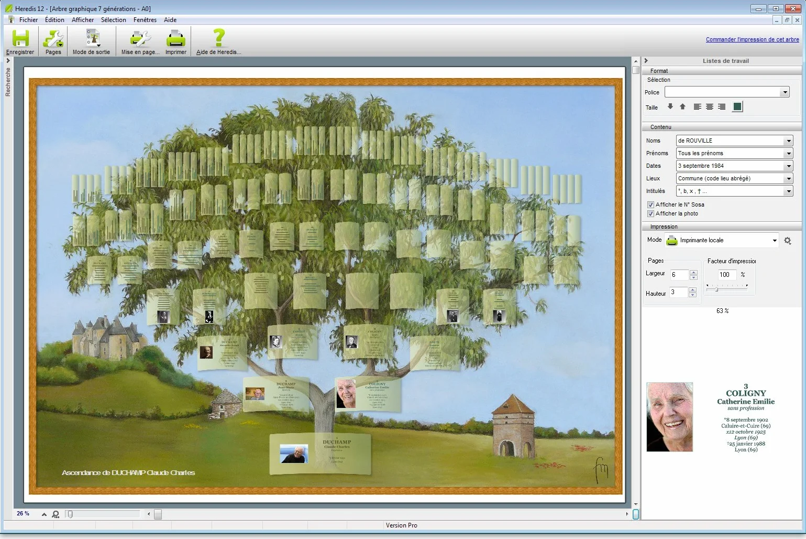Click the COLIGNY portrait photo in preview
Viewport: 806px width, 539px height.
tap(670, 417)
